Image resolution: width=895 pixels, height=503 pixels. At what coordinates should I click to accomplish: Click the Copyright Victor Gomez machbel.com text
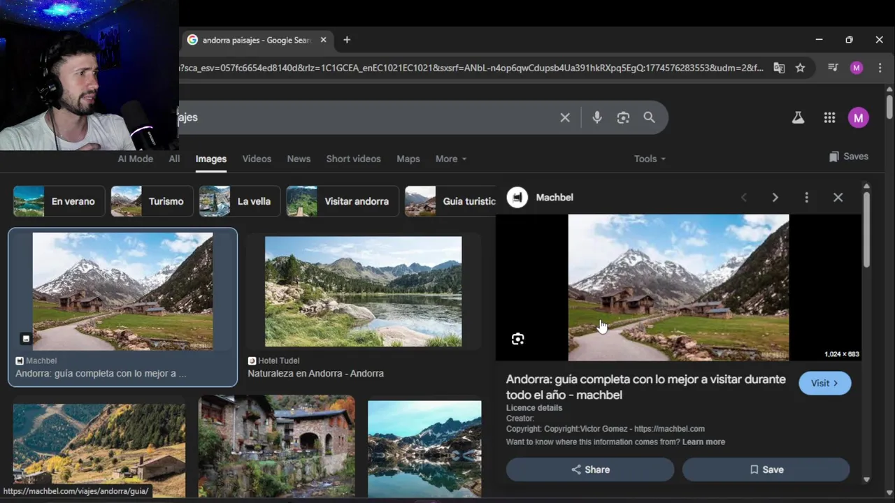click(606, 429)
